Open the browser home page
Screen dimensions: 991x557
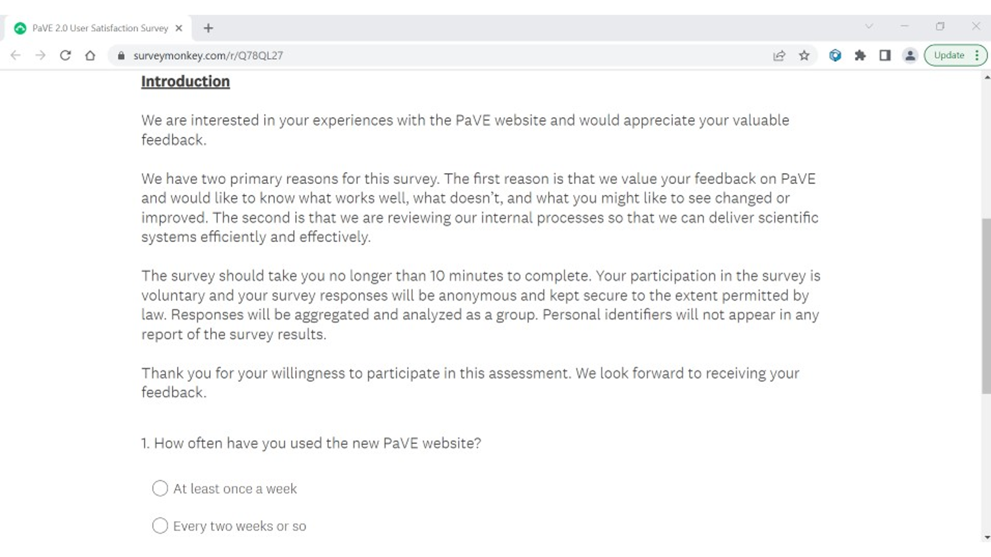pos(90,55)
